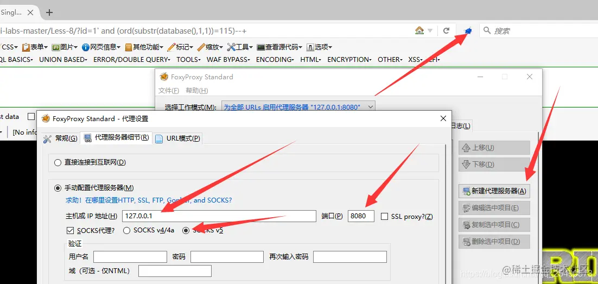Open the 选项 toolbar menu
The height and width of the screenshot is (284, 598).
point(319,47)
